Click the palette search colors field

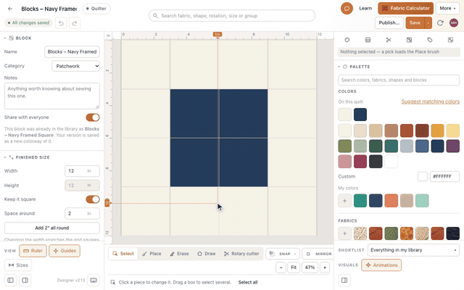pos(399,80)
